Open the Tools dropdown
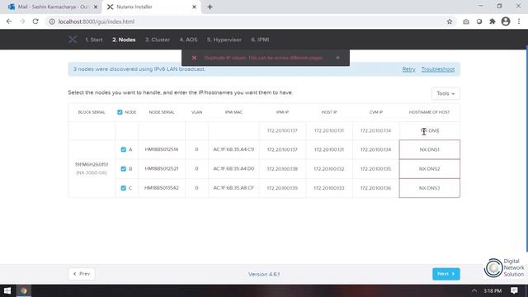This screenshot has height=297, width=528. (445, 93)
